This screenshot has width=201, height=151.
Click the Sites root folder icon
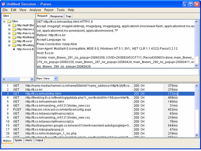(x=9, y=21)
